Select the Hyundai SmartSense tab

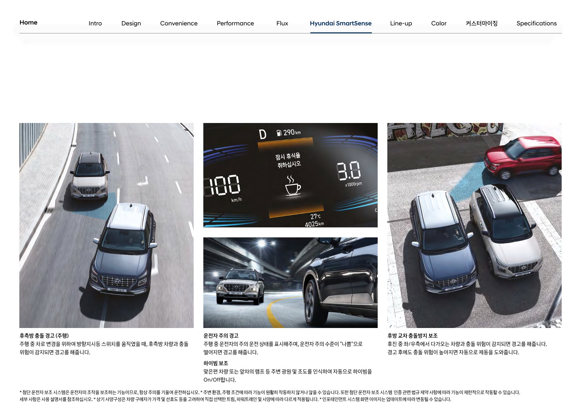[341, 23]
